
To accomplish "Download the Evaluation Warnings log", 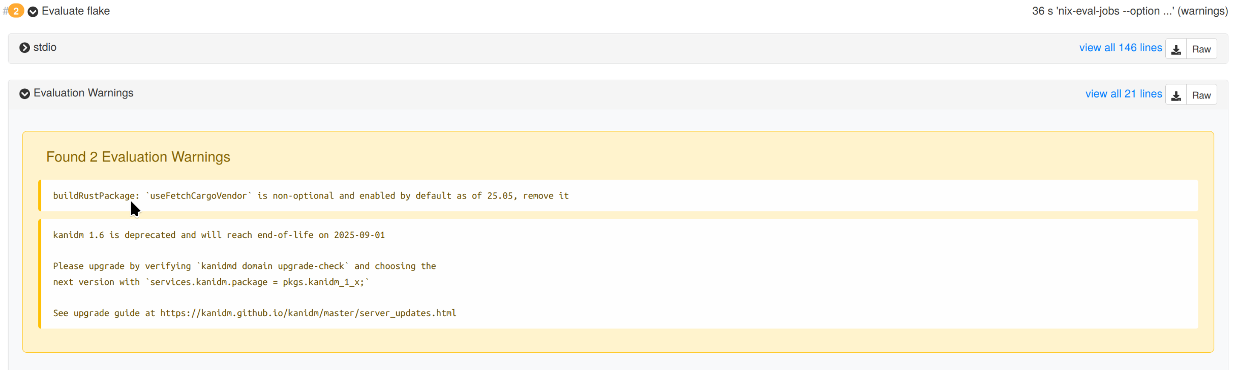I will [x=1175, y=95].
